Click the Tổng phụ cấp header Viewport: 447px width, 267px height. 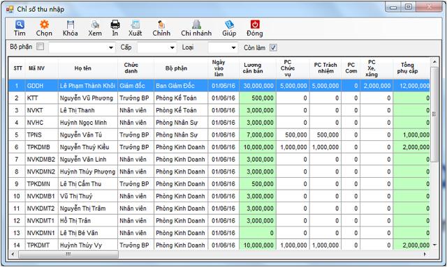(411, 68)
